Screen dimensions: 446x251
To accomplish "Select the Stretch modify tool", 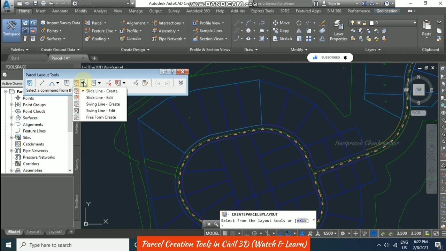I will tap(282, 39).
